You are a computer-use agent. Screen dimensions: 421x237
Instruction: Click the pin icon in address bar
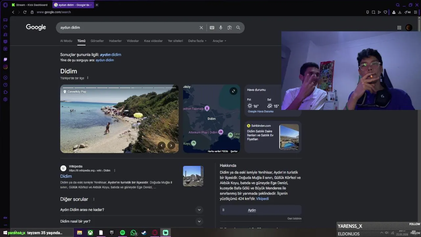(367, 12)
